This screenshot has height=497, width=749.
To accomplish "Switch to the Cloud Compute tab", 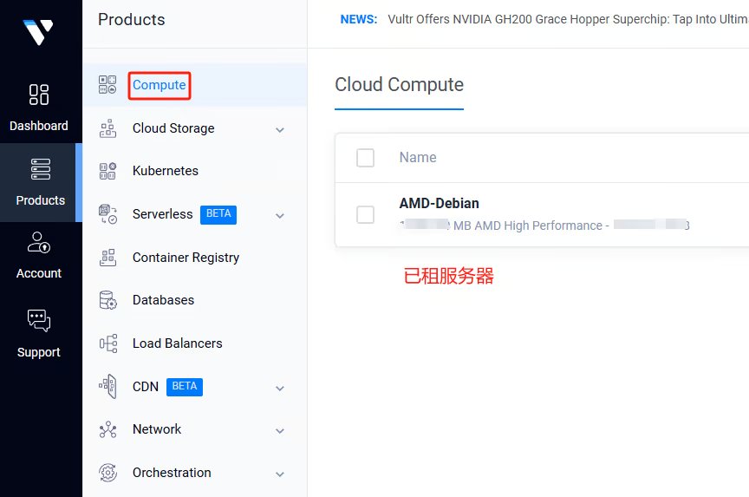I will coord(399,85).
